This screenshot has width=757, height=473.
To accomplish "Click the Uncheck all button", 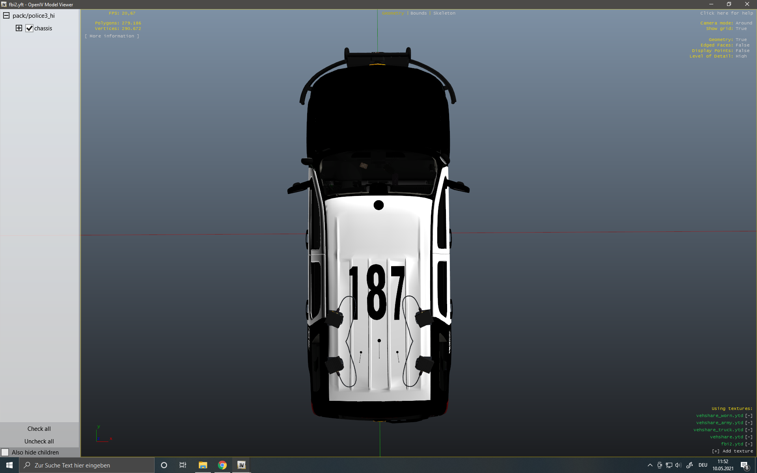I will point(39,441).
